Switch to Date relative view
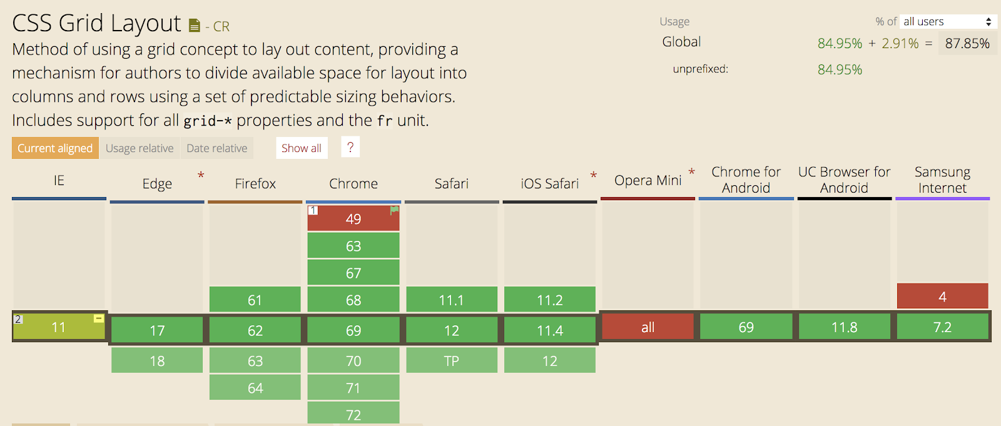The width and height of the screenshot is (1001, 426). click(x=217, y=148)
